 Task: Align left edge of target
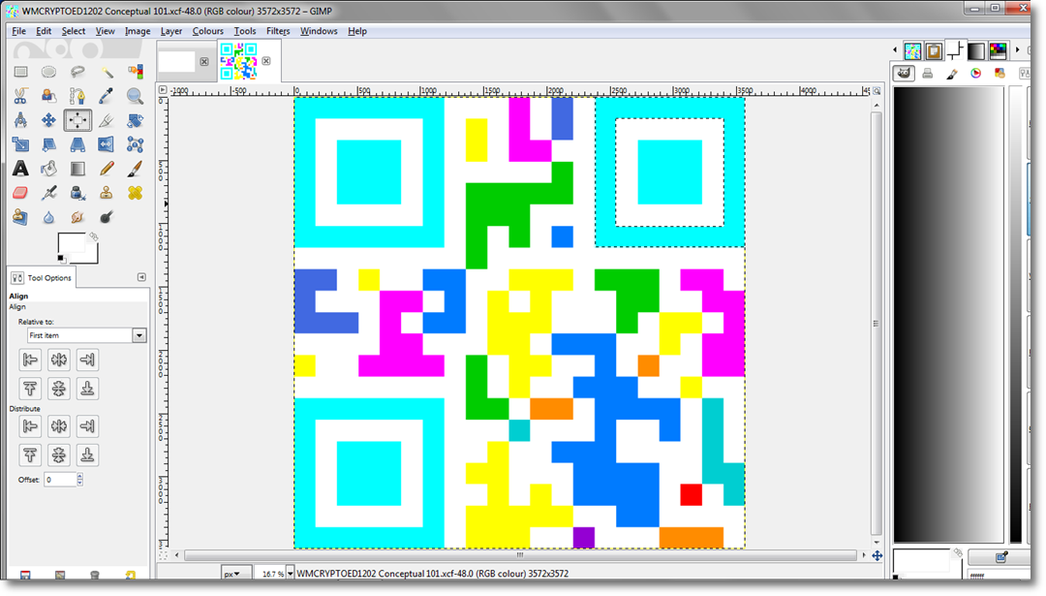coord(30,360)
